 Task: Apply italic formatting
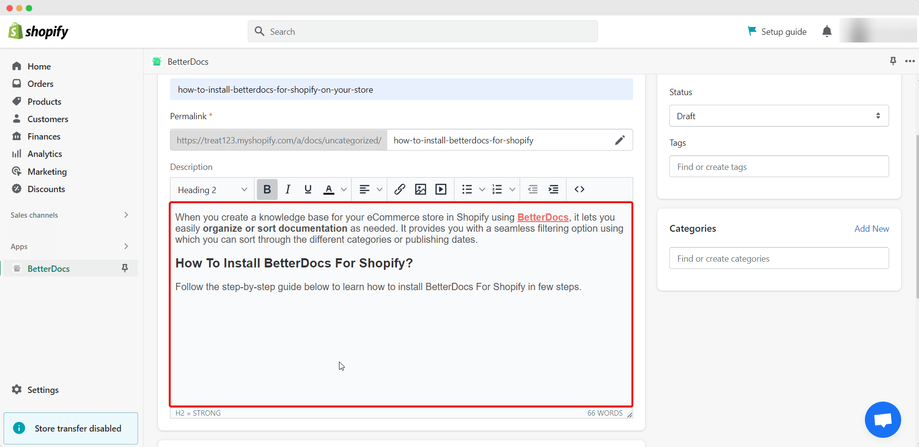[288, 189]
